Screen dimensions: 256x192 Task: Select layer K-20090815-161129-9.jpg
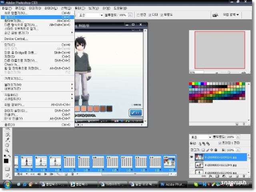[221, 165]
